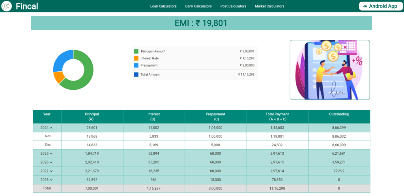Click Dec outstanding value 8,66,399
The height and width of the screenshot is (196, 404).
339,145
